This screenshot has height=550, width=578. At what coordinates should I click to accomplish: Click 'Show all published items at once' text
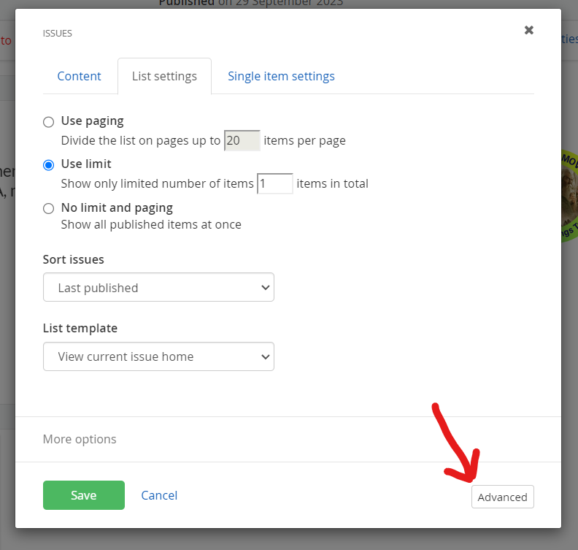click(151, 224)
